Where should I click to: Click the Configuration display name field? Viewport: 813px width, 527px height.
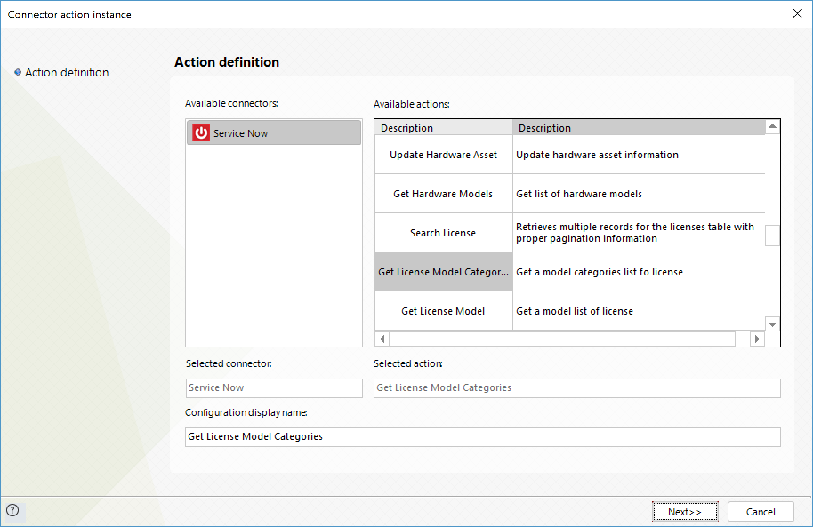tap(483, 437)
